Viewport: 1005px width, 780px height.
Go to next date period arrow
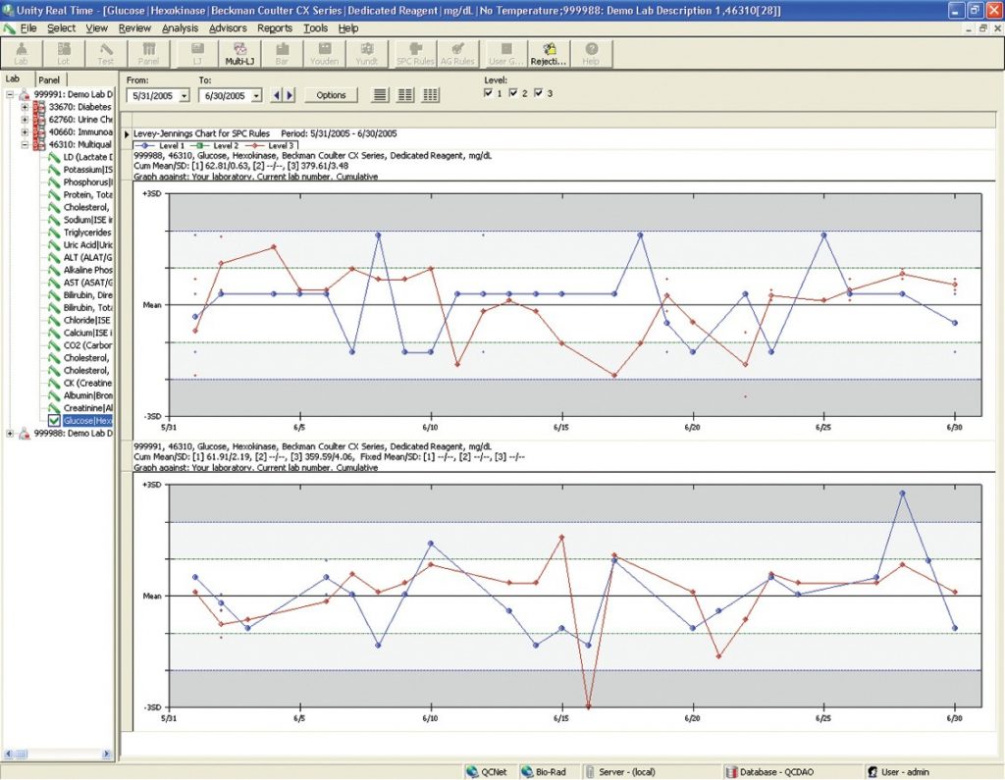(290, 95)
